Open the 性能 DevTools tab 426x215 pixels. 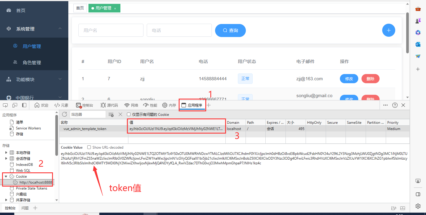coord(150,105)
